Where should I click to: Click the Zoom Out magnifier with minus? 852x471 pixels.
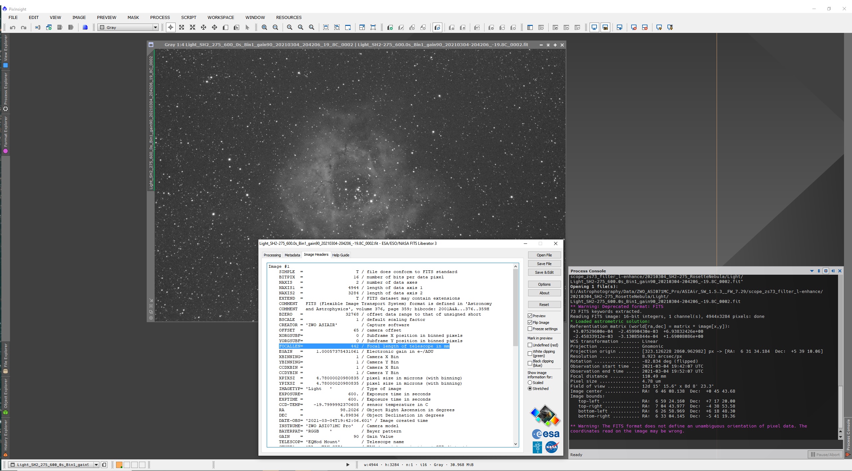(275, 28)
